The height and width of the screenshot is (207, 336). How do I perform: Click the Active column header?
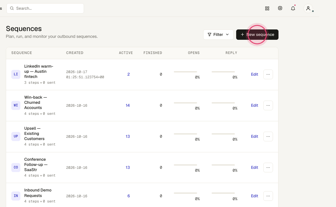pos(126,53)
